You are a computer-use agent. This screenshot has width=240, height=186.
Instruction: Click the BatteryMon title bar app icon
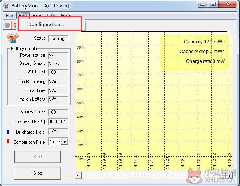click(6, 6)
